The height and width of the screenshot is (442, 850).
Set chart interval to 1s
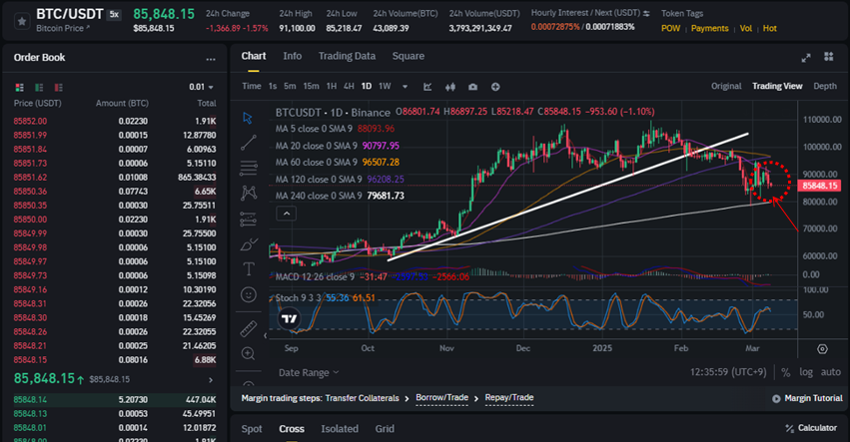[x=273, y=86]
